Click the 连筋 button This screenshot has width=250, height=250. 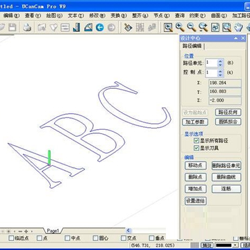[226, 189]
